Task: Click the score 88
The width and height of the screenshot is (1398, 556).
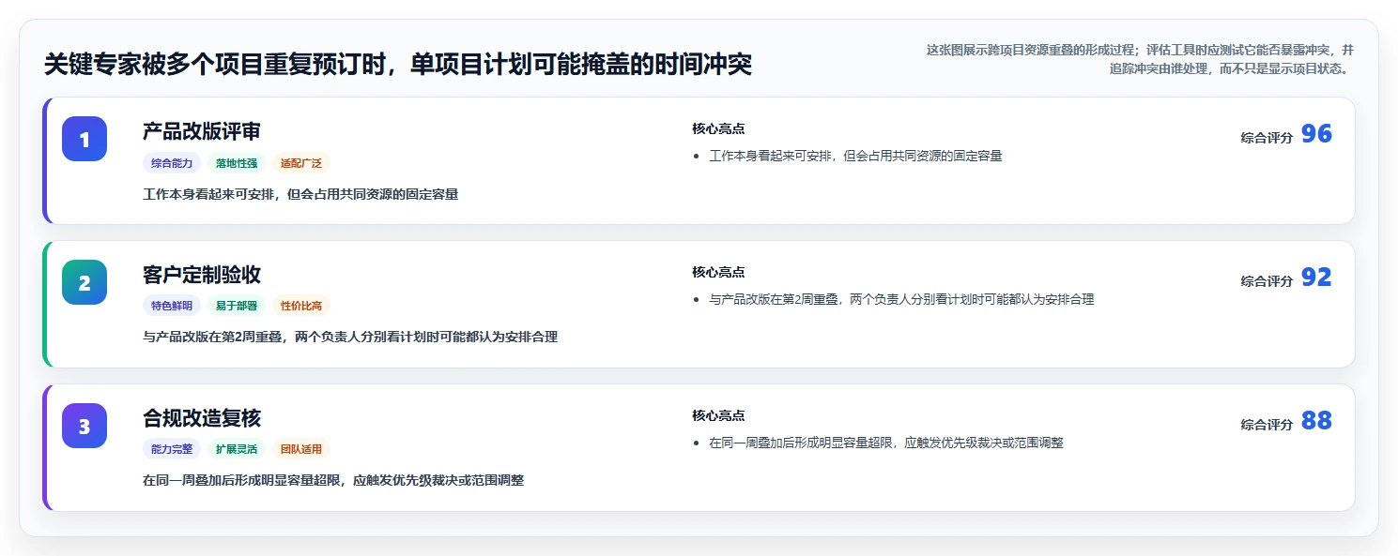Action: [x=1316, y=421]
